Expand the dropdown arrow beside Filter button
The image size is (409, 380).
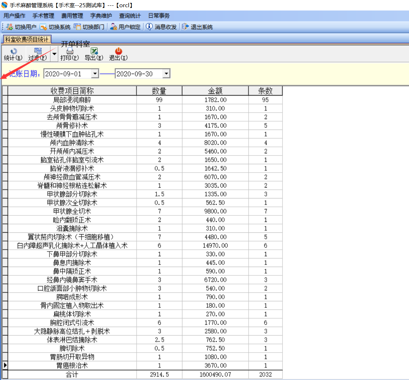[54, 54]
